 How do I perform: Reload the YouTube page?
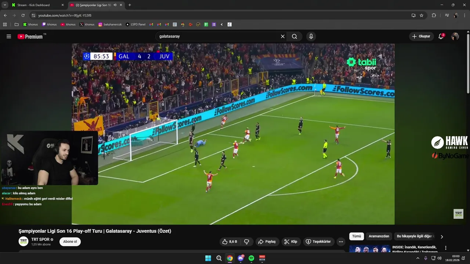click(23, 15)
